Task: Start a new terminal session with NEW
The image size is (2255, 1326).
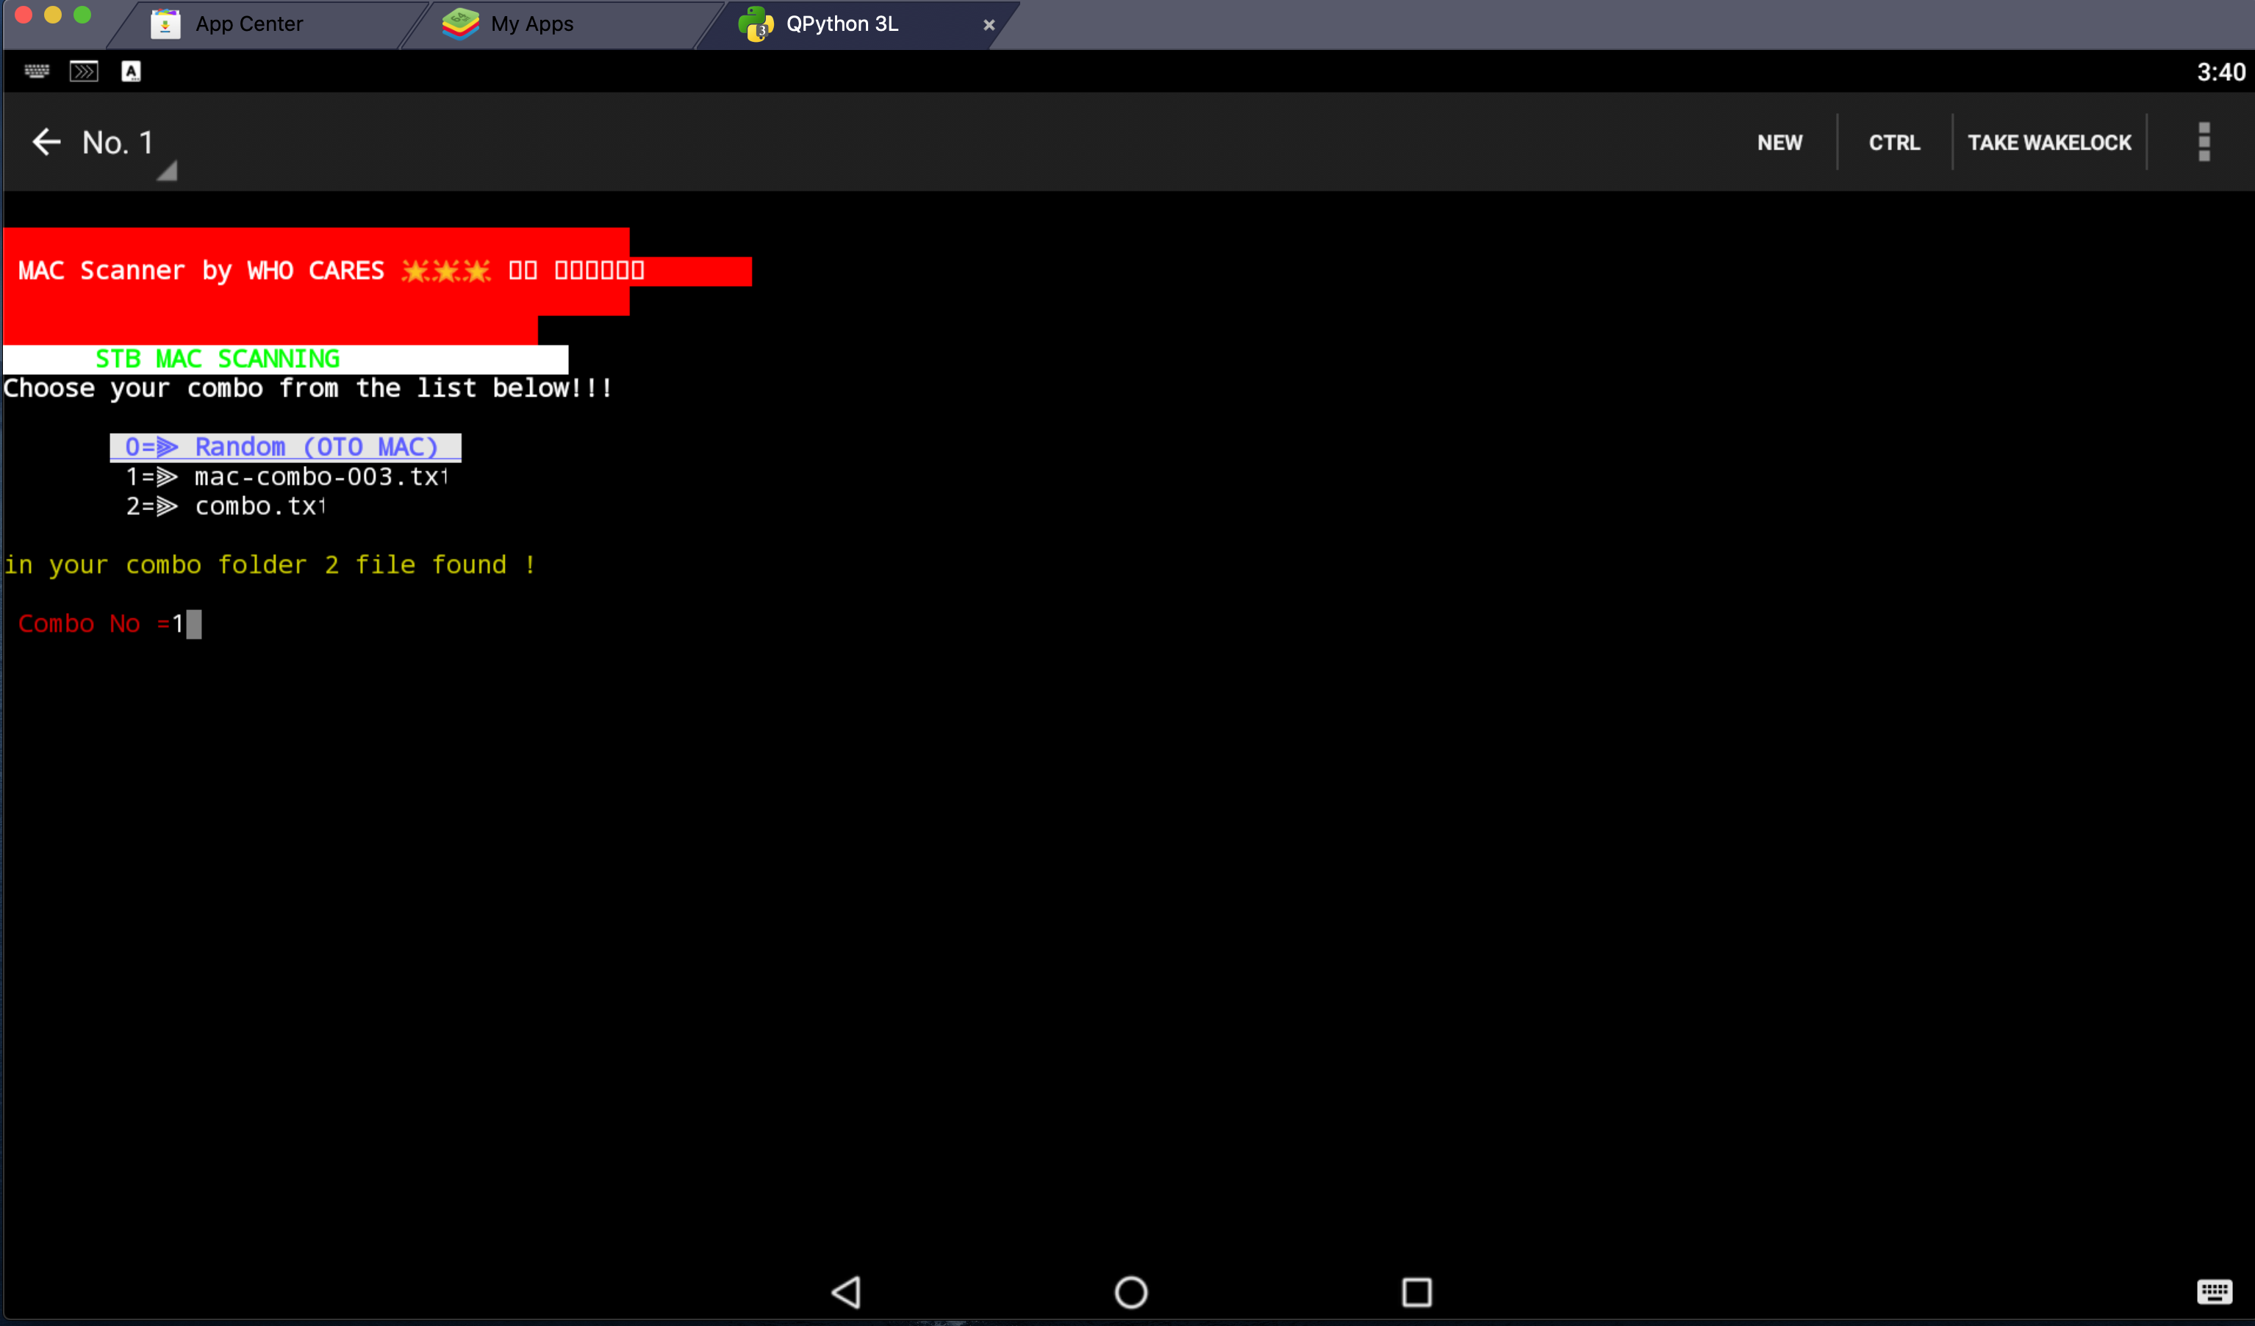Action: pos(1778,141)
